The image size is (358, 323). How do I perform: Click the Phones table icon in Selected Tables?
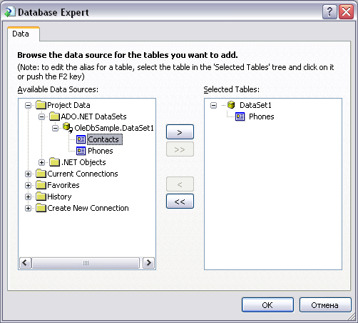coord(240,116)
